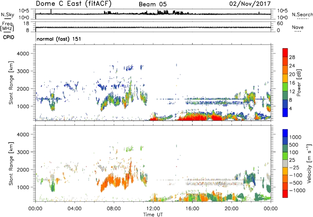Click the date '02/Nov/2017'
The image size is (313, 217).
point(250,4)
